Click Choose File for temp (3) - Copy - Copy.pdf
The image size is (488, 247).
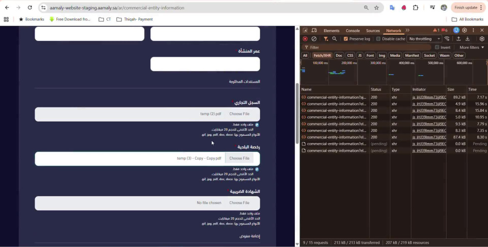pos(239,158)
